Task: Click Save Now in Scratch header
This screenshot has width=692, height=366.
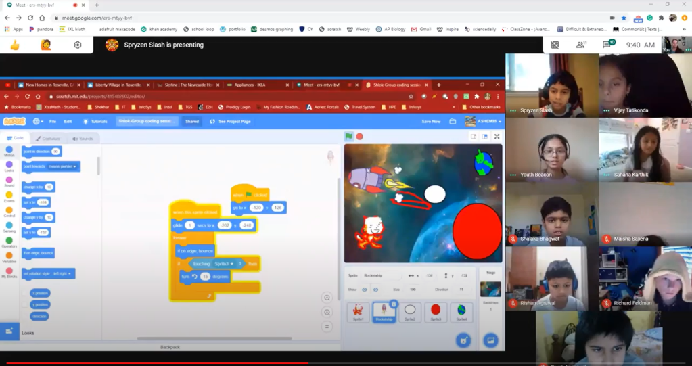Action: pyautogui.click(x=430, y=122)
